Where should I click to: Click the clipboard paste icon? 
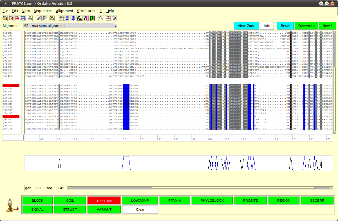tap(52, 18)
